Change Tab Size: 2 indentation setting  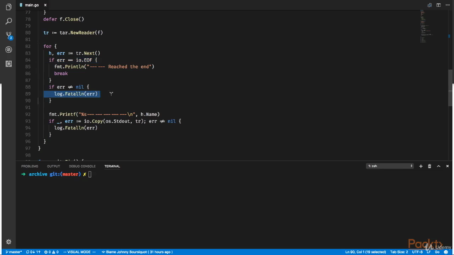pyautogui.click(x=399, y=252)
